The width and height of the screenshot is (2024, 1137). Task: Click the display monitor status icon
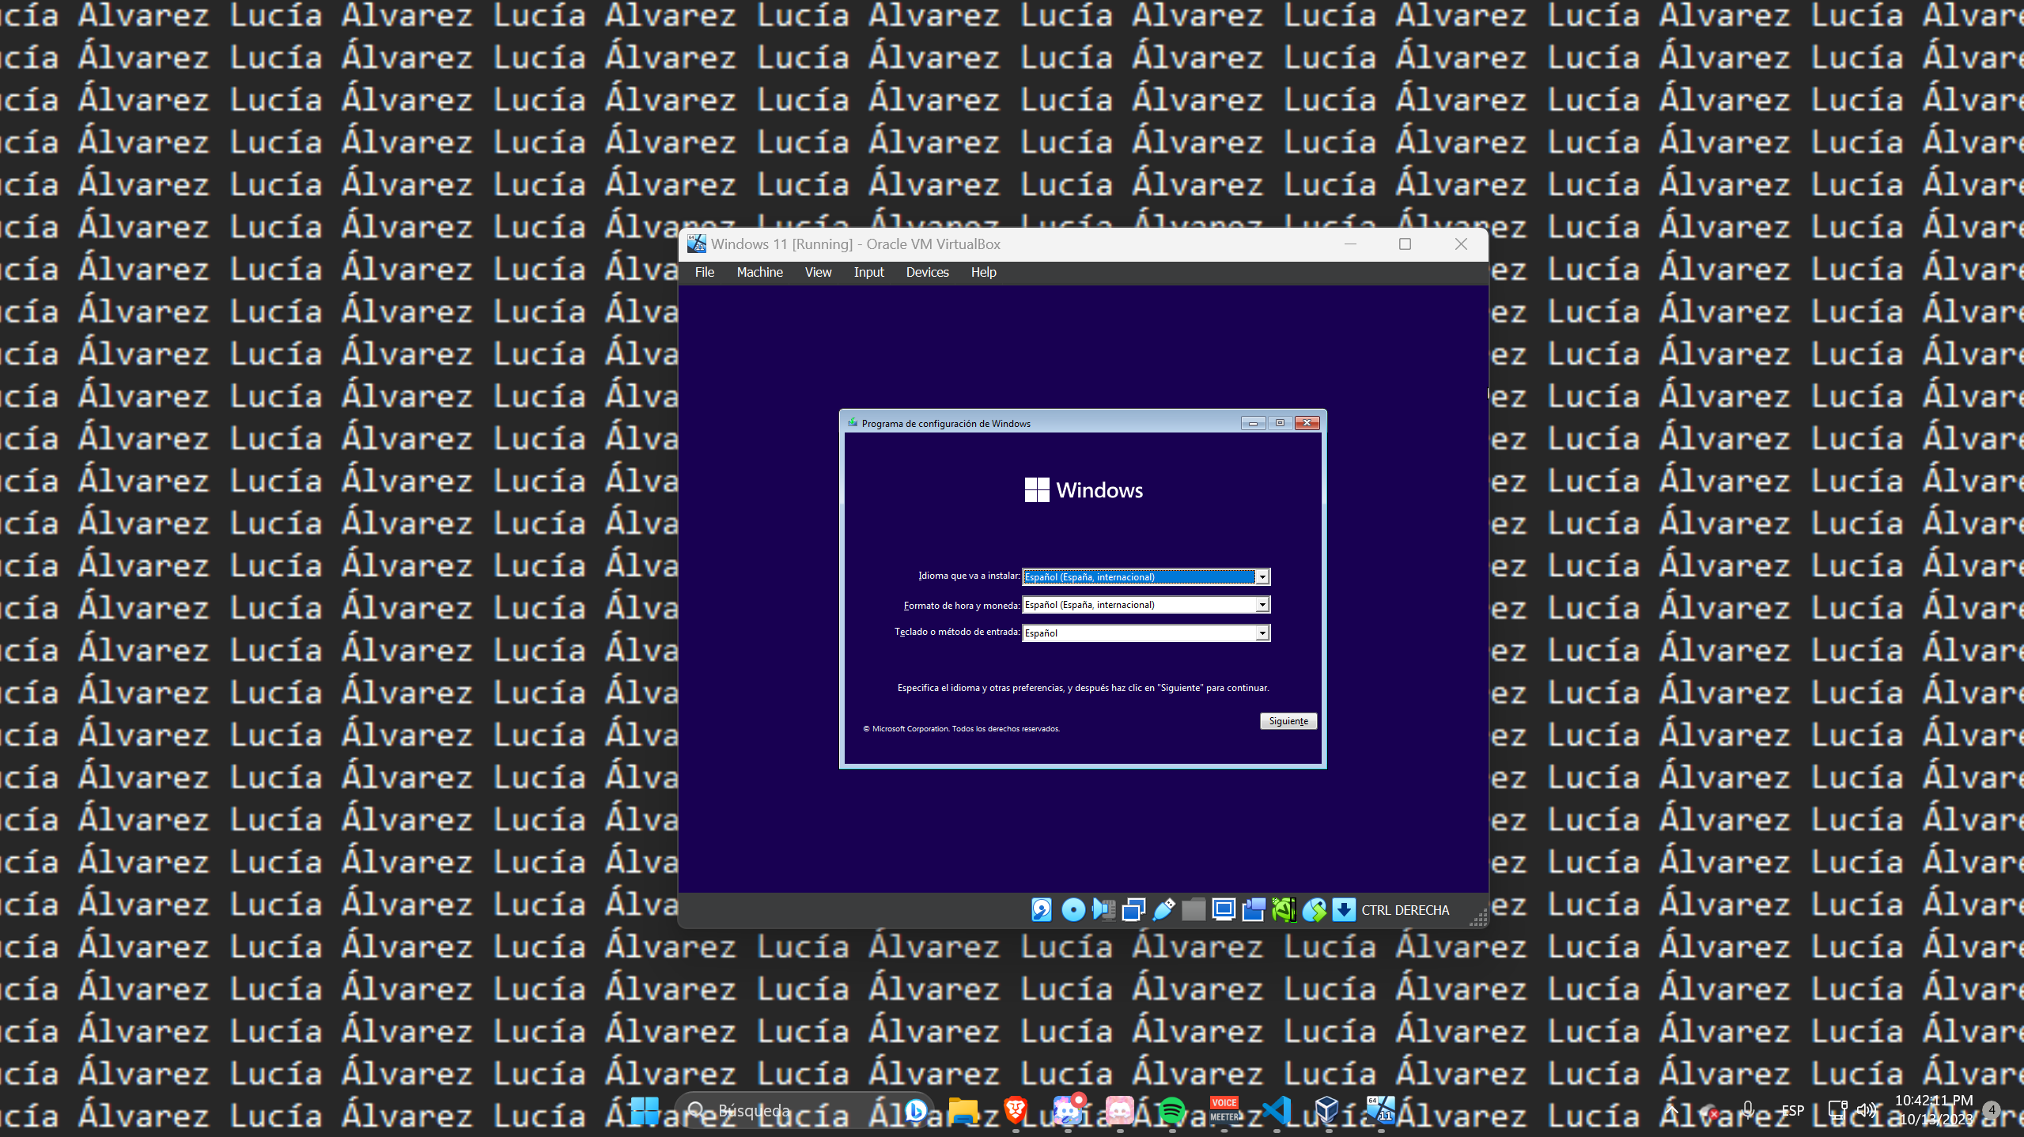1224,910
